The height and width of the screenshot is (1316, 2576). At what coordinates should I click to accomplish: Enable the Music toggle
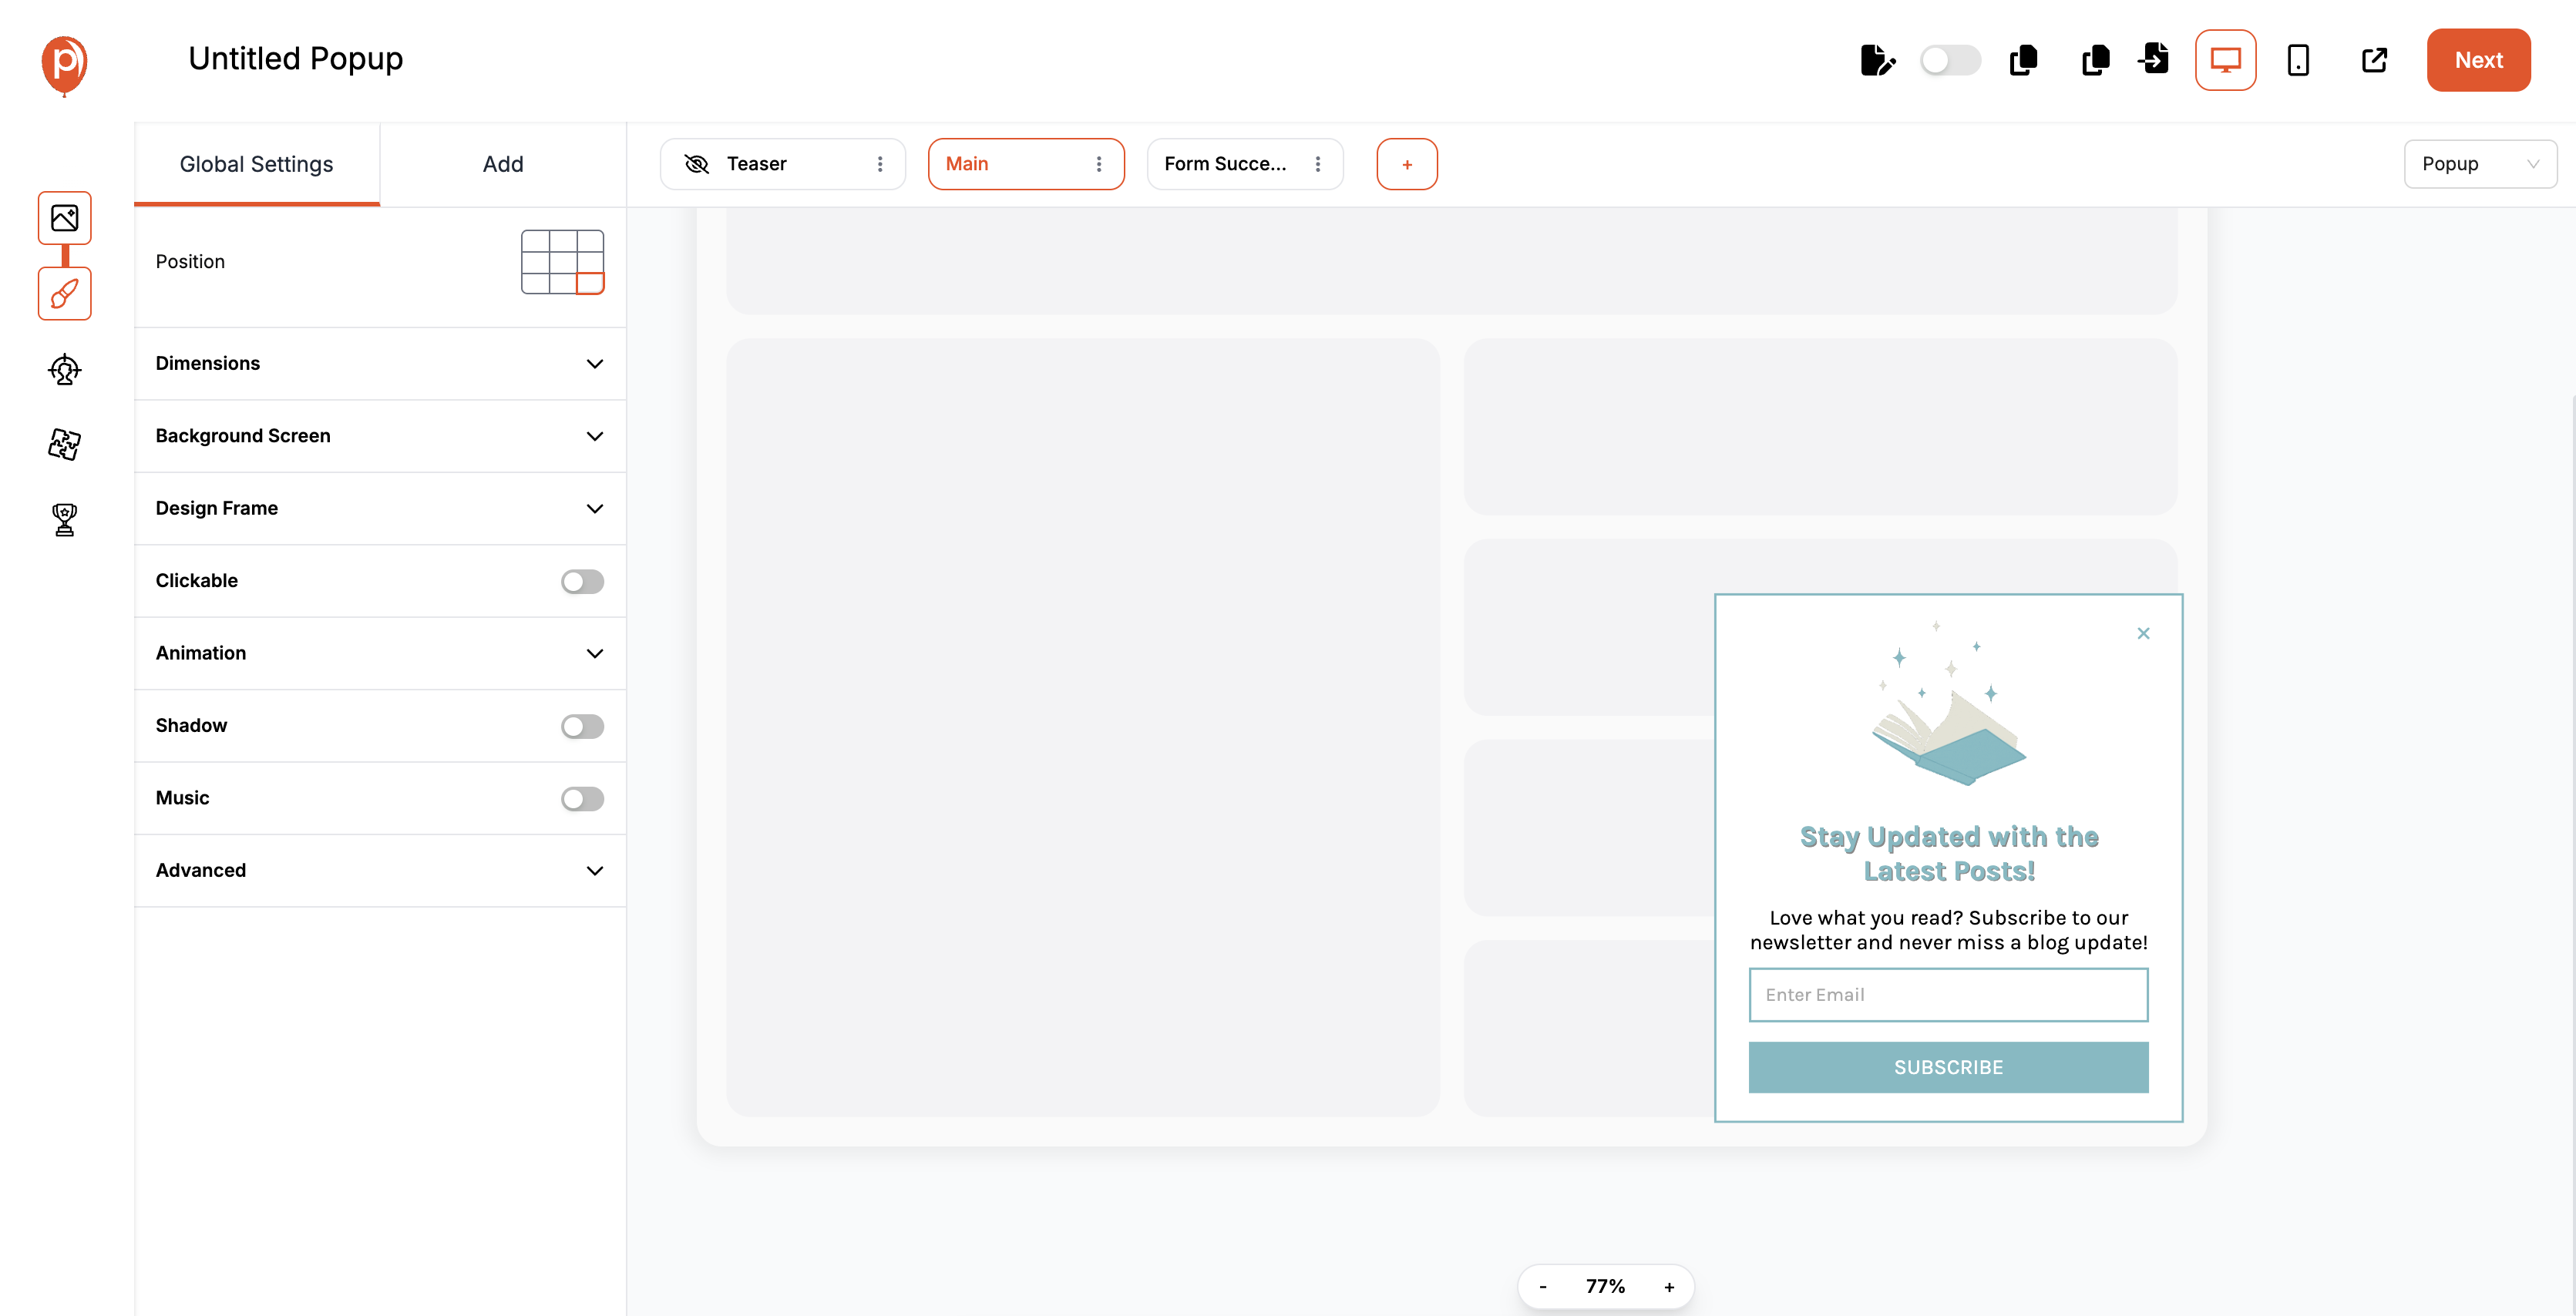point(581,798)
